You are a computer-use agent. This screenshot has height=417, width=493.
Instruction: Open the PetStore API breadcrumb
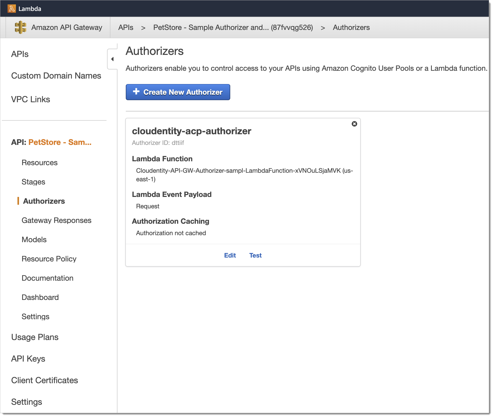233,28
